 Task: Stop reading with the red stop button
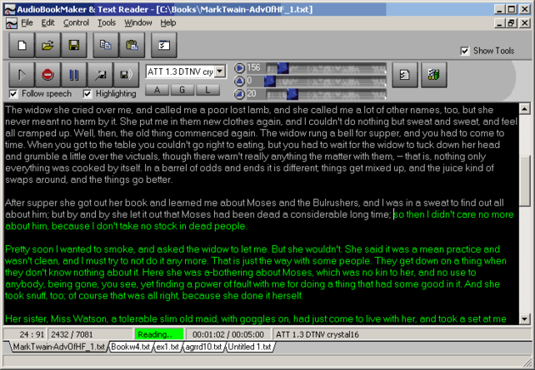tap(48, 75)
